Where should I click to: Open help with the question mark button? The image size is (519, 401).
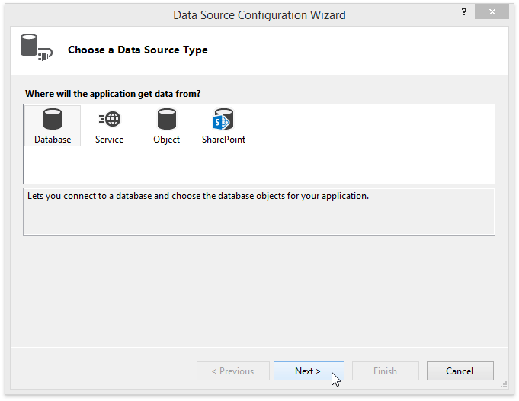[x=463, y=12]
